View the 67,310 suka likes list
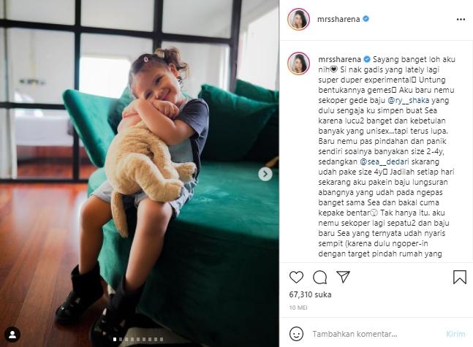The image size is (473, 347). [310, 294]
